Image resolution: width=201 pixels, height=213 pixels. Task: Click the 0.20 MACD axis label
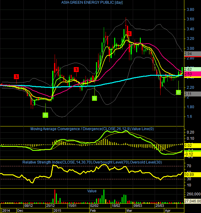pos(191,132)
